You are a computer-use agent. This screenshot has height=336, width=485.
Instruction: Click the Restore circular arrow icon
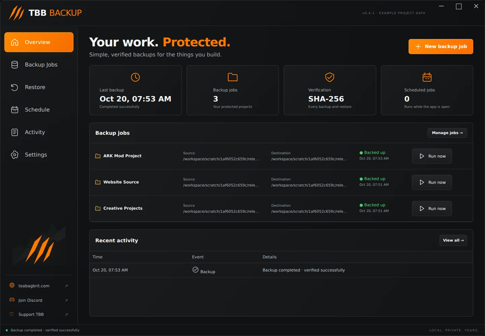[14, 87]
